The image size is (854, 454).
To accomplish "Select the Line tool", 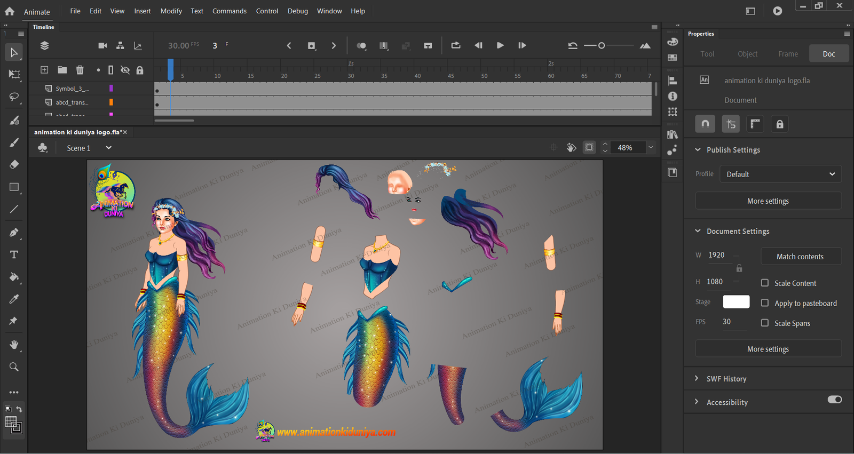I will [14, 209].
